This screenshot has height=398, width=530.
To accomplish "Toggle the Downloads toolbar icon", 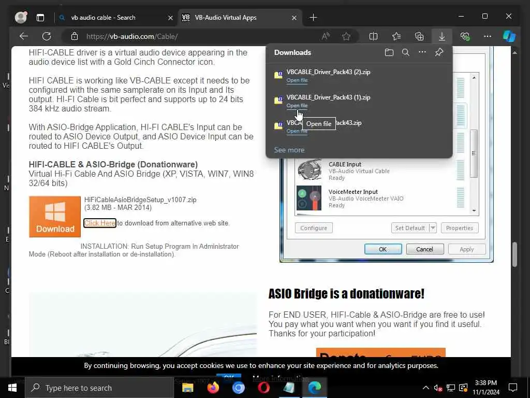I will coord(442,36).
